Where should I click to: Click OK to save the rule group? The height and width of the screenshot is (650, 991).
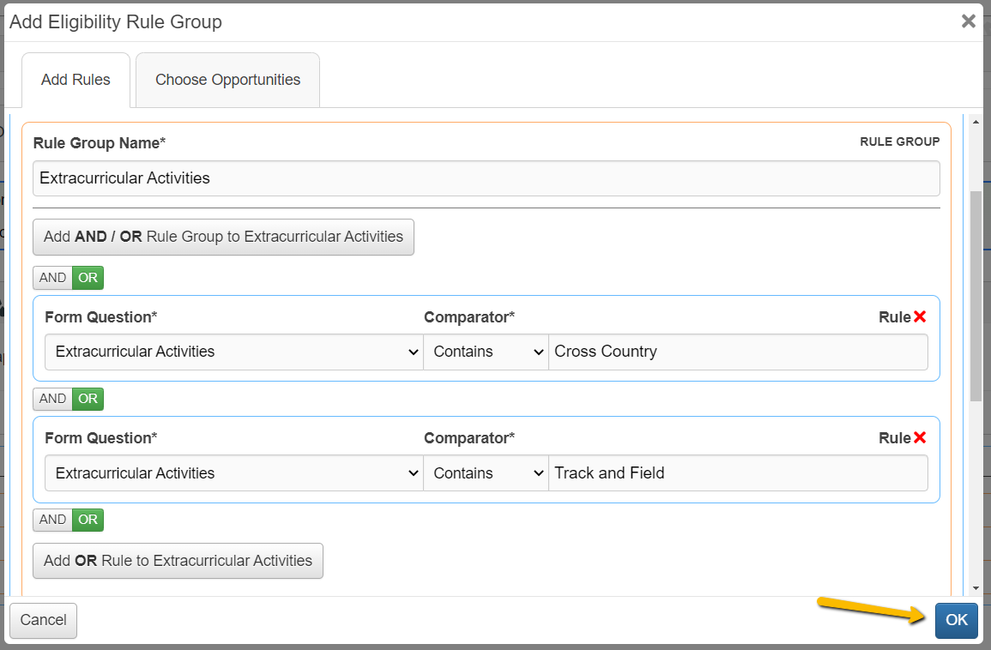click(x=956, y=620)
